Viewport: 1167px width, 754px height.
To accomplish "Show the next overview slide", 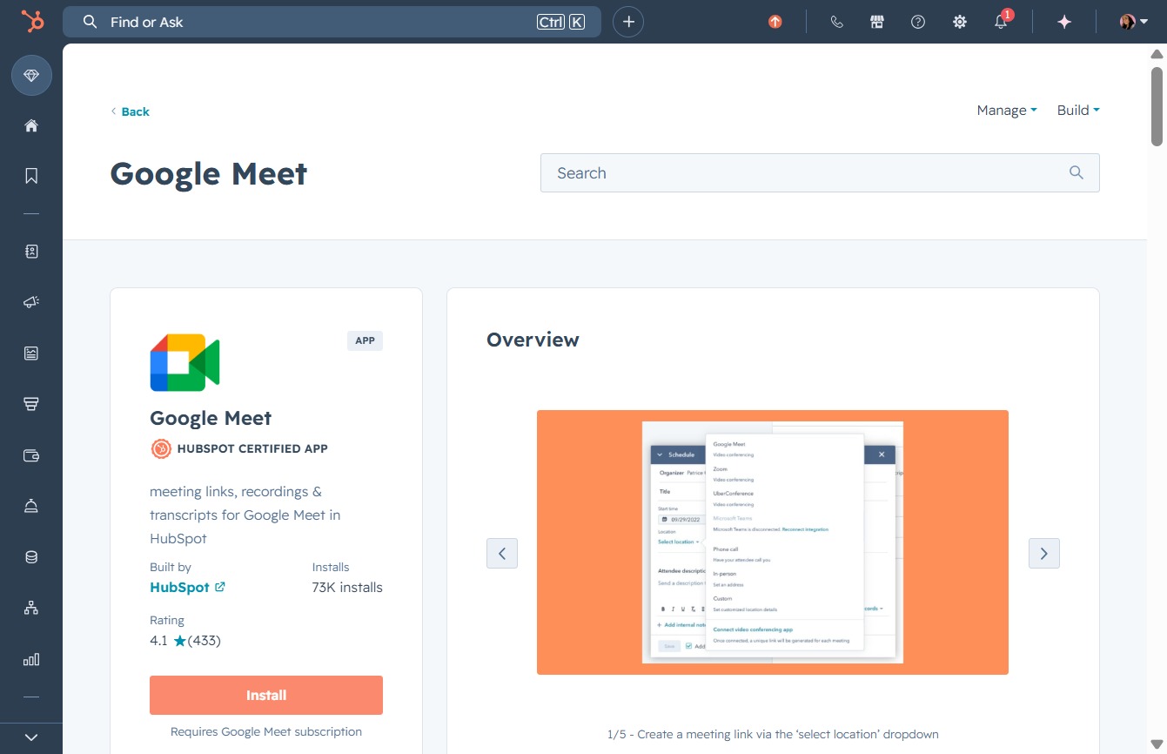I will pyautogui.click(x=1044, y=553).
